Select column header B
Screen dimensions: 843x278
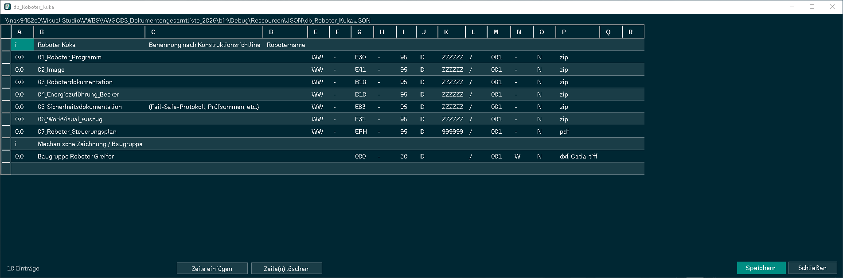point(89,32)
